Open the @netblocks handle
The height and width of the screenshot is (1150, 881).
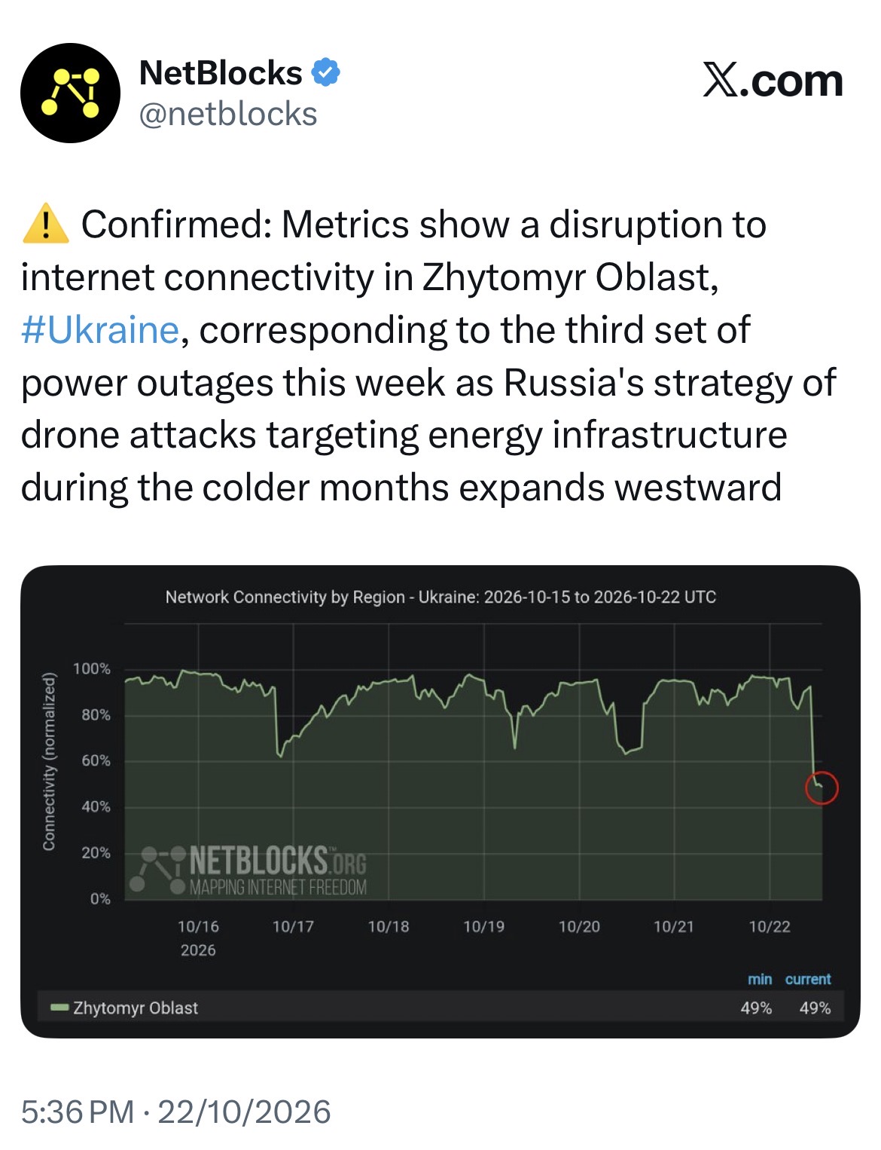pyautogui.click(x=228, y=115)
